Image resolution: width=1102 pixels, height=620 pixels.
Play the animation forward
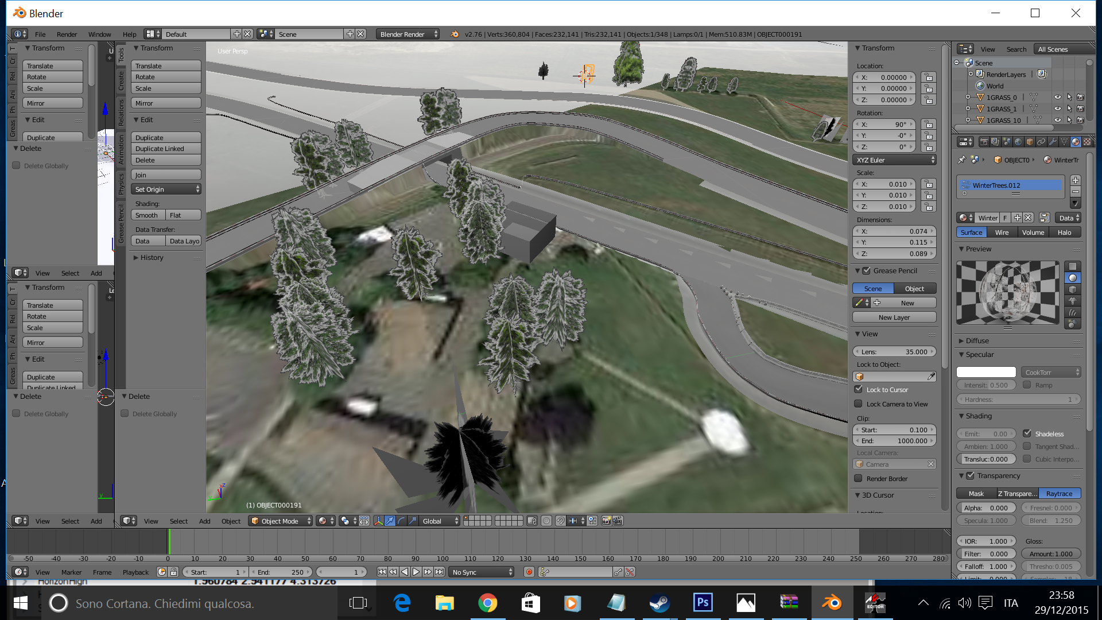(416, 572)
